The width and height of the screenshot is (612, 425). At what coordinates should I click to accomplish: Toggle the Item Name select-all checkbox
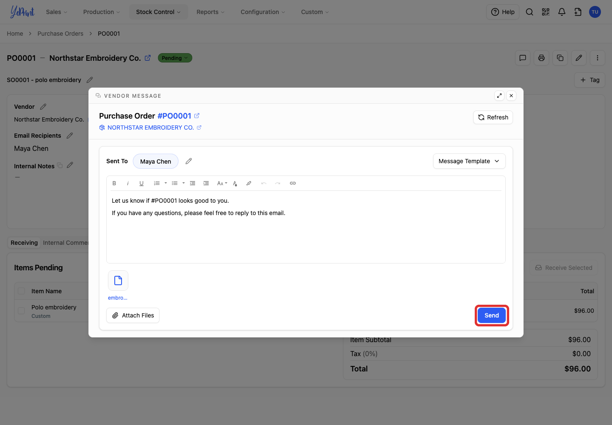point(21,291)
